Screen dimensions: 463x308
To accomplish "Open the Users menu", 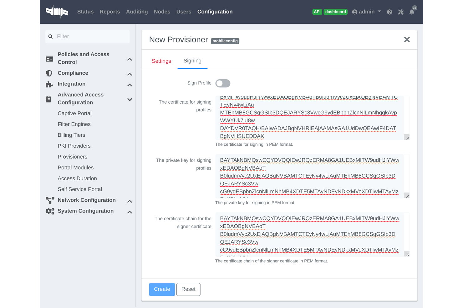I will point(184,12).
